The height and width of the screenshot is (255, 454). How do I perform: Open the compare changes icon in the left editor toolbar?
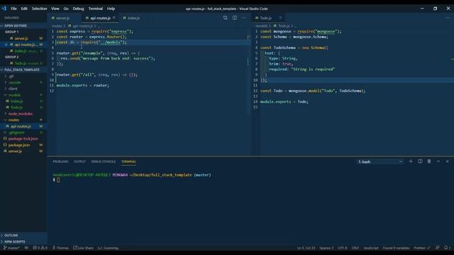(x=226, y=18)
